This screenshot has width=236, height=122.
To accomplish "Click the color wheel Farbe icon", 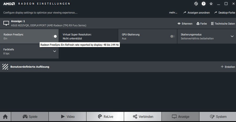I will (x=198, y=24).
